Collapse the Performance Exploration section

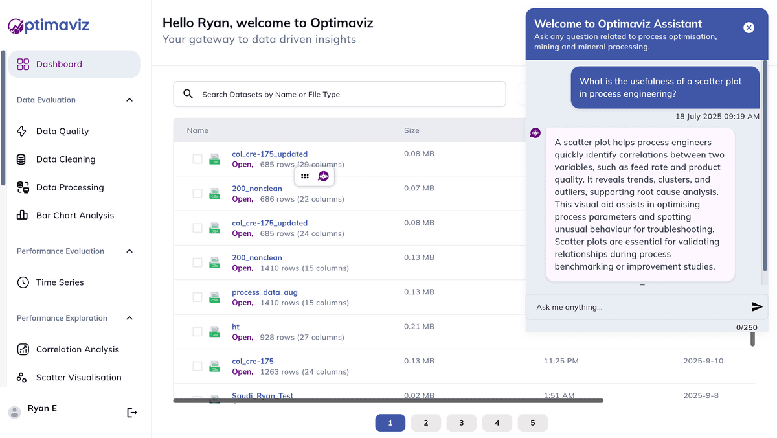(129, 318)
